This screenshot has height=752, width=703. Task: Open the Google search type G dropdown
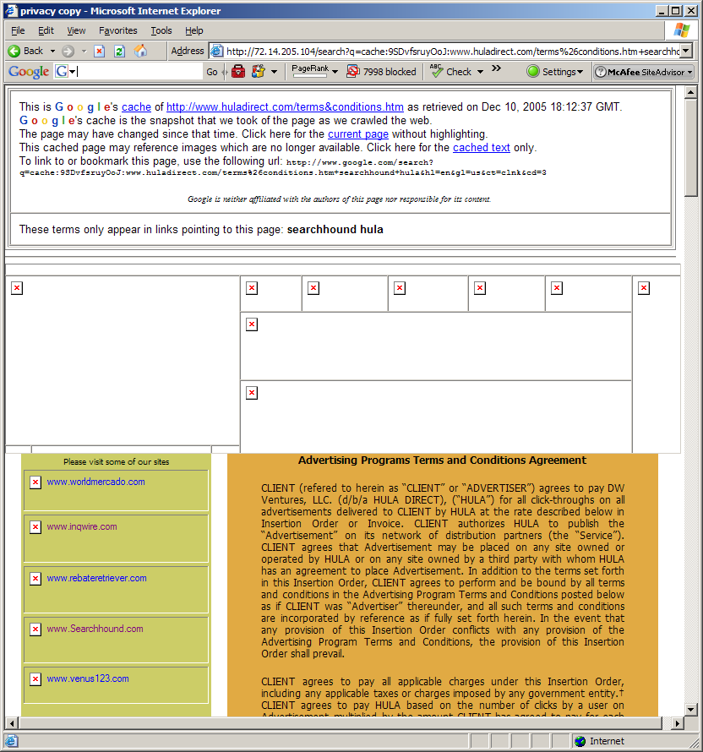(x=72, y=72)
